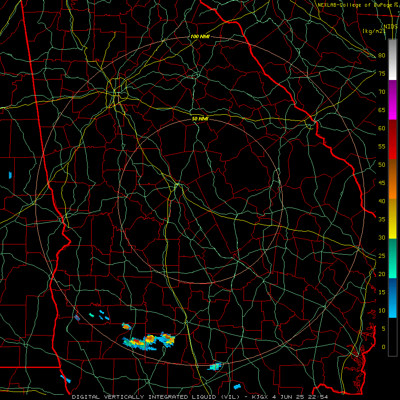Image resolution: width=400 pixels, height=400 pixels.
Task: Click the NIDS label above the scale
Action: (391, 26)
